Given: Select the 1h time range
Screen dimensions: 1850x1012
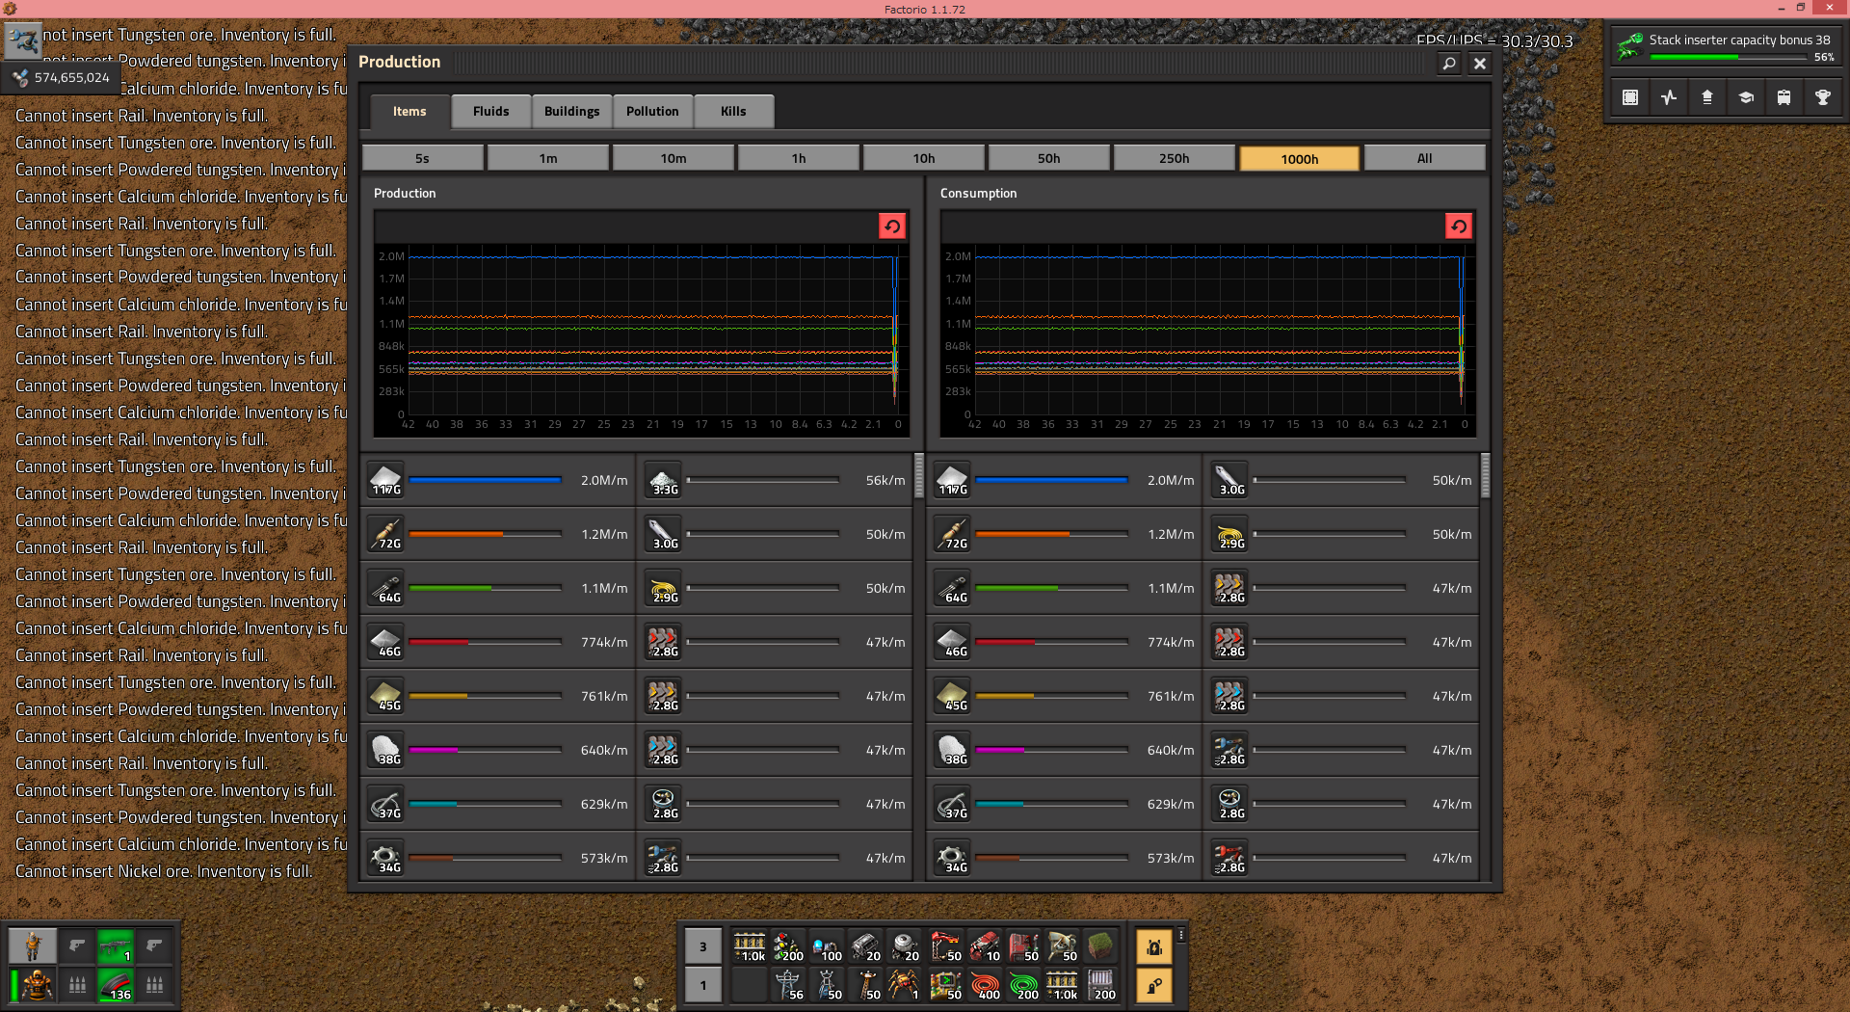Looking at the screenshot, I should click(799, 158).
